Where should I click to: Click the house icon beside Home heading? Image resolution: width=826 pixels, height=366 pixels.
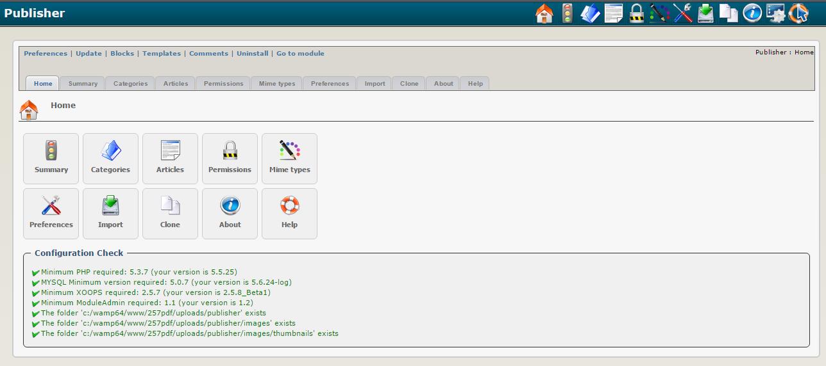[29, 109]
